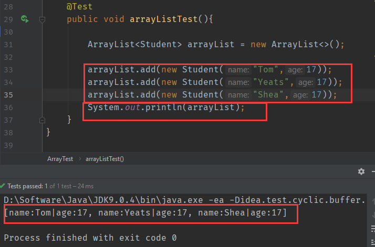375x247 pixels.
Task: Place caret on "Tom" string literal
Action: point(265,70)
